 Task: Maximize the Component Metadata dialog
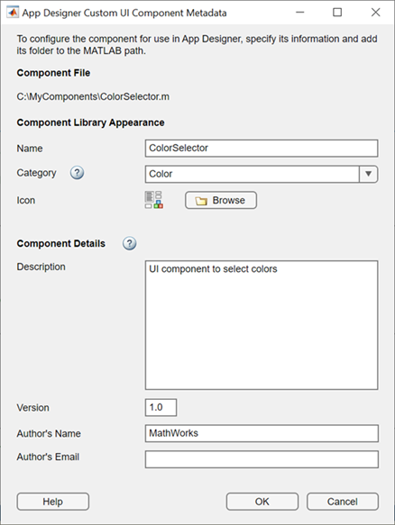[x=337, y=13]
